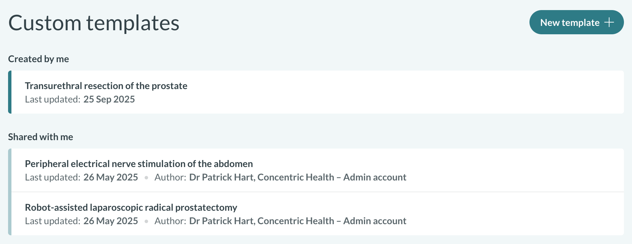Click the Created by me section heading
Image resolution: width=632 pixels, height=244 pixels.
(x=38, y=59)
